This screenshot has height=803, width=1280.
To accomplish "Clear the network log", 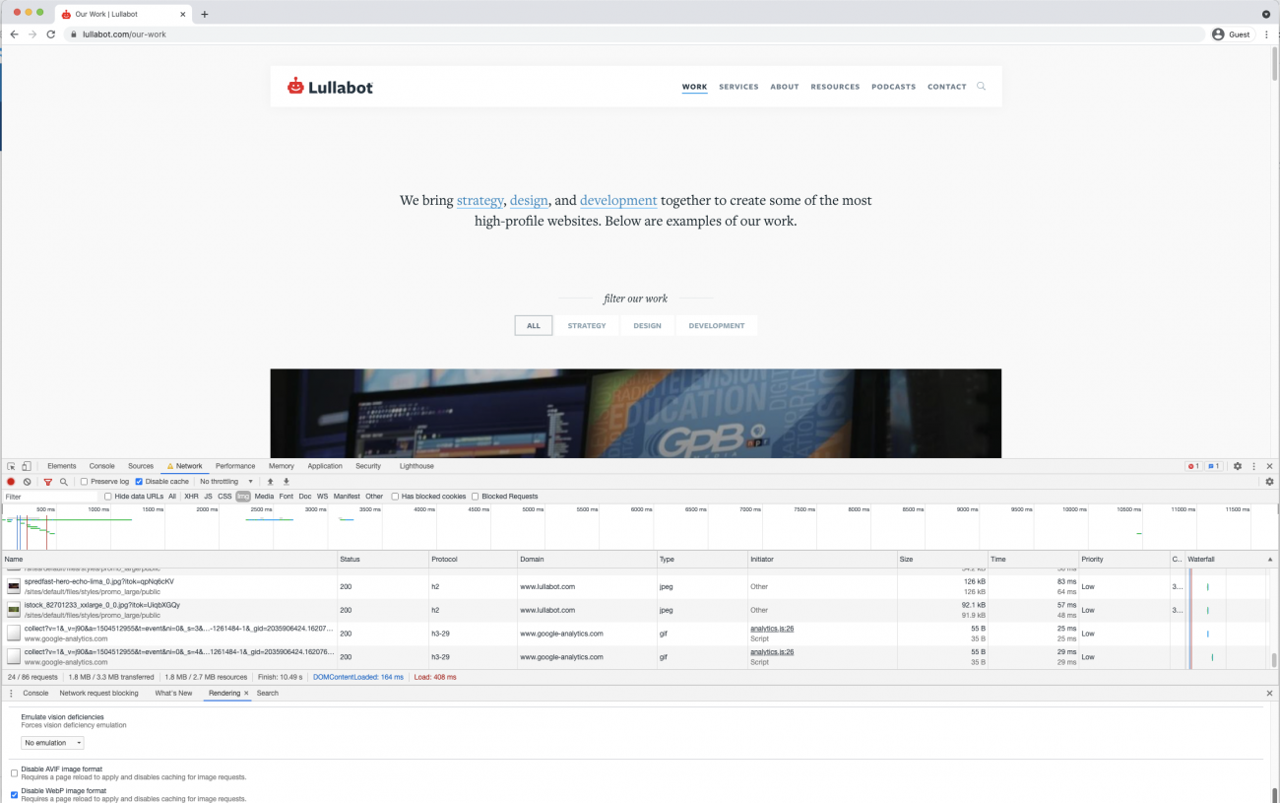I will pyautogui.click(x=28, y=482).
